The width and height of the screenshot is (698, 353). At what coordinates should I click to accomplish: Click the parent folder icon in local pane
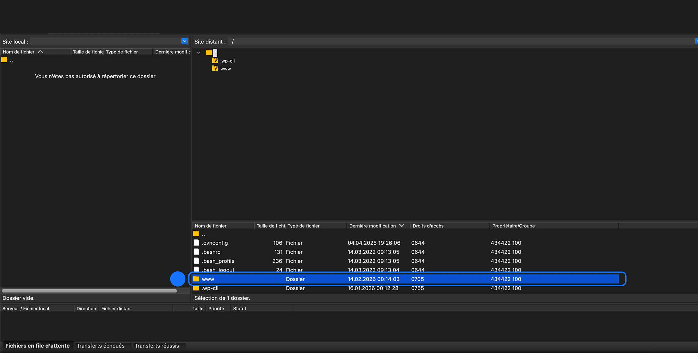[4, 60]
